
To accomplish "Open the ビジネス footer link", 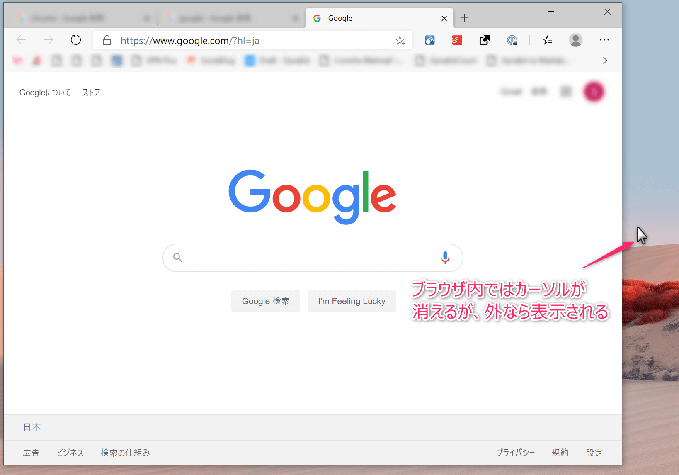I will coord(70,453).
